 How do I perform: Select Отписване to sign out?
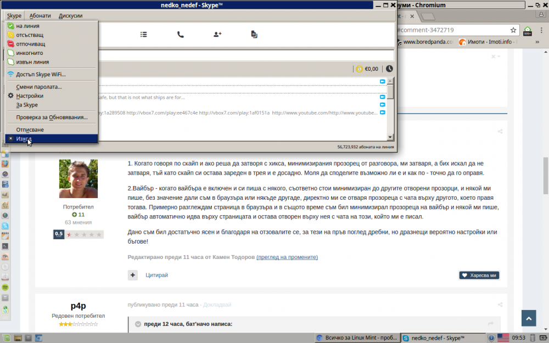[52, 130]
